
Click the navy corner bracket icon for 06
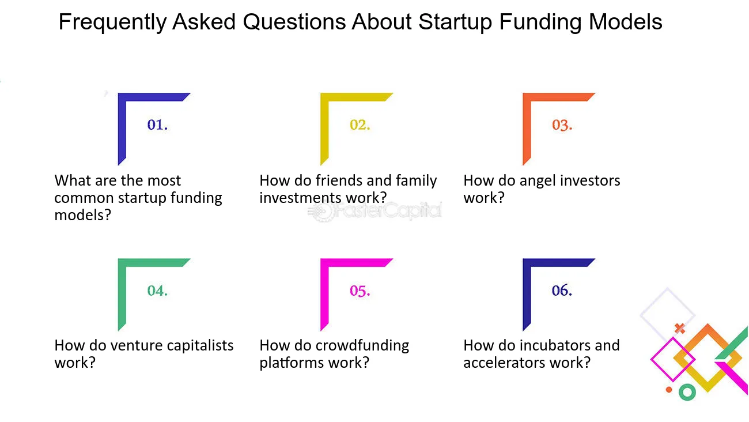pos(558,295)
